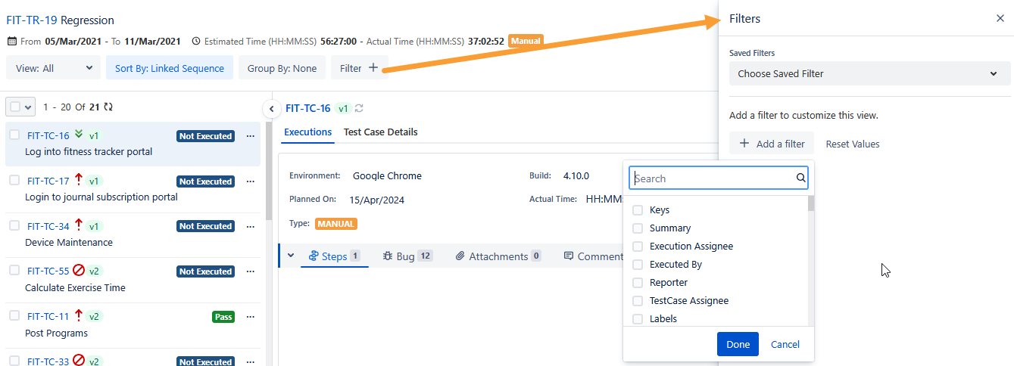Click the Filter button in toolbar
Image resolution: width=1014 pixels, height=366 pixels.
[359, 68]
